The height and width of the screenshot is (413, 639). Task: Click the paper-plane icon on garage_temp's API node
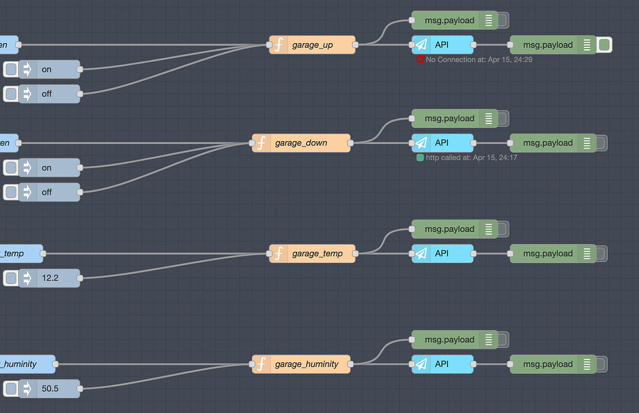pos(421,253)
